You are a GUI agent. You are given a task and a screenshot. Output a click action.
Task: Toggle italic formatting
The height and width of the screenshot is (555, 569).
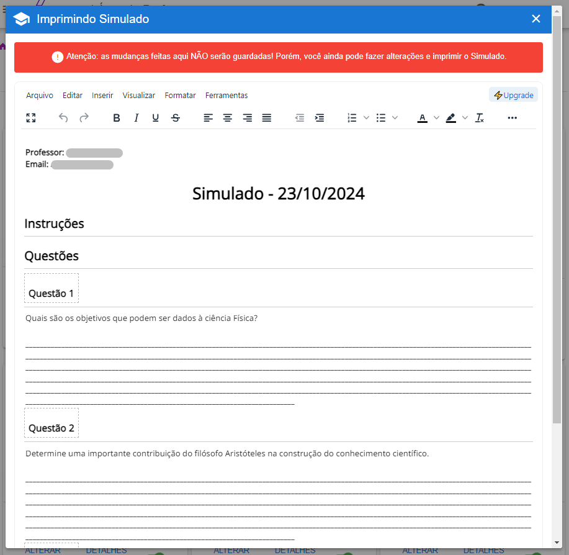click(136, 118)
